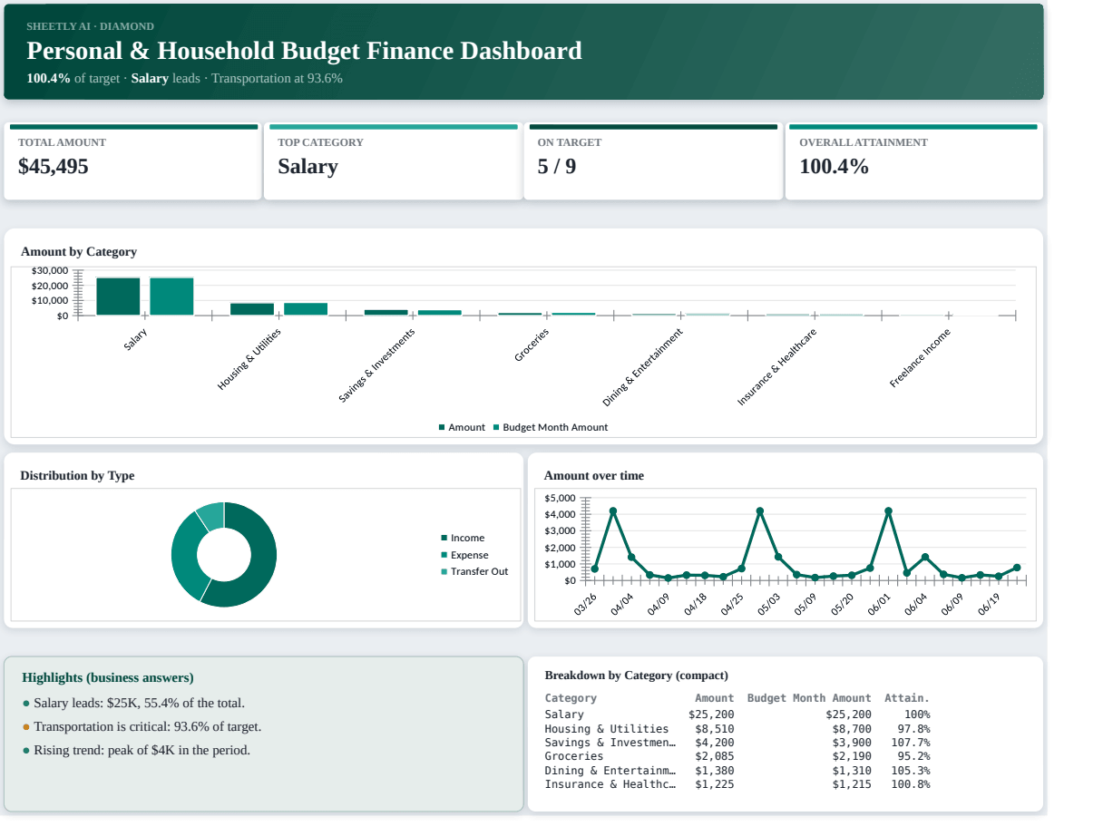Click the Amount by Category chart title
The width and height of the screenshot is (1113, 836).
pos(79,251)
